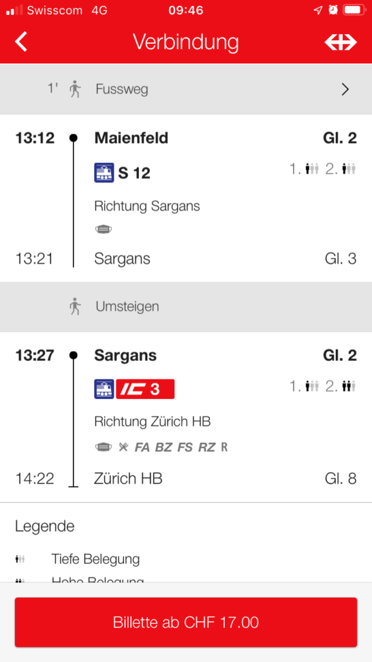
Task: Select the Zürich HB arrival stop
Action: pyautogui.click(x=129, y=479)
